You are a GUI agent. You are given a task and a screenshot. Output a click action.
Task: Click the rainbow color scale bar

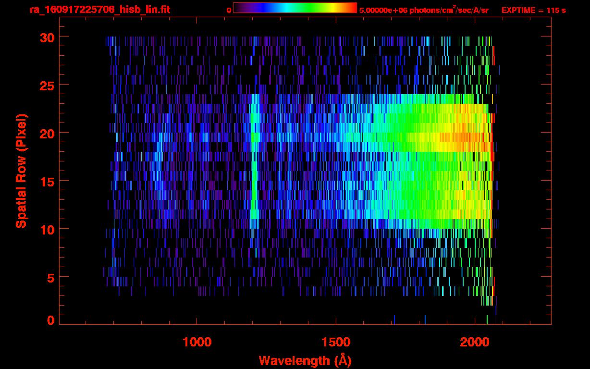coord(295,8)
